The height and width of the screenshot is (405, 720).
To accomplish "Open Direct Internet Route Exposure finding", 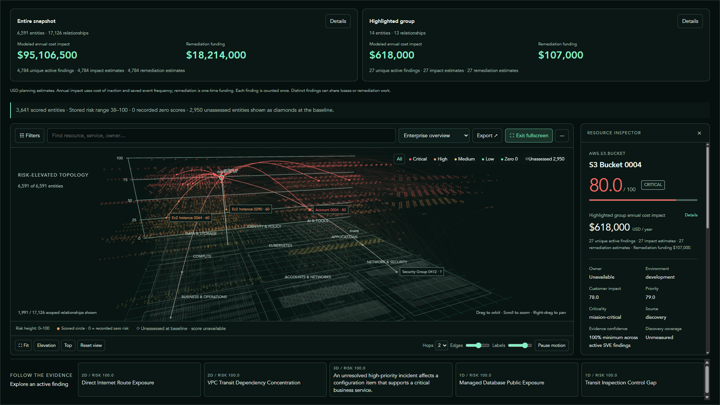I will [x=139, y=379].
